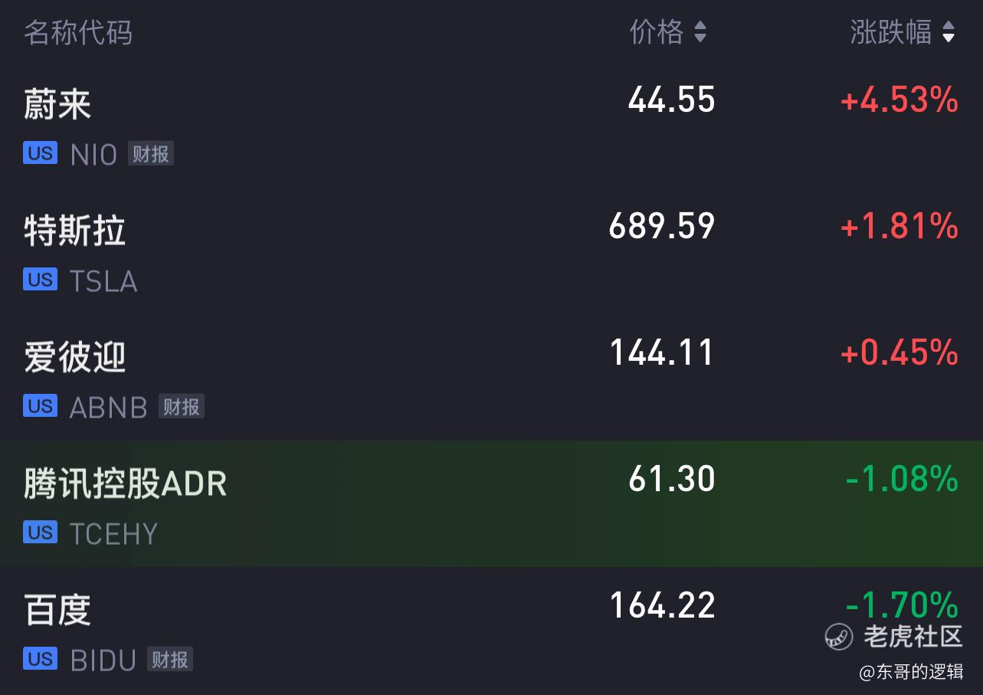Click the -1.08% change value for TCEHY
Viewport: 983px width, 695px height.
coord(902,479)
